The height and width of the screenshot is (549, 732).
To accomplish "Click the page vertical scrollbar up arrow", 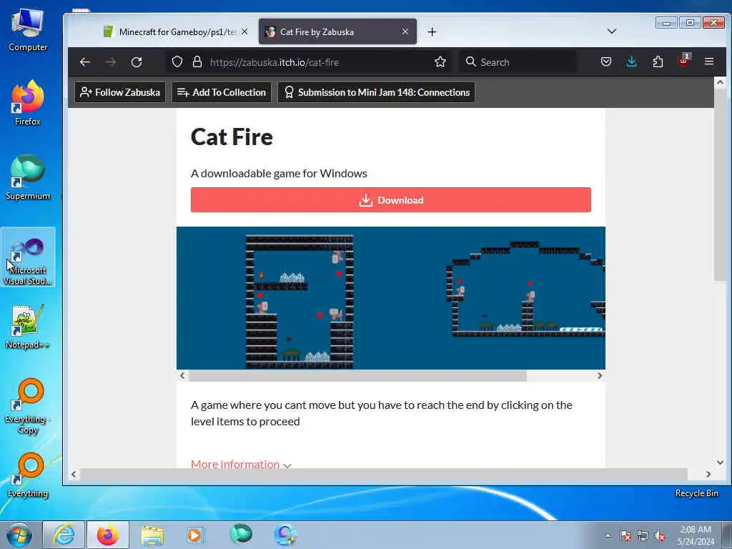I will [720, 83].
